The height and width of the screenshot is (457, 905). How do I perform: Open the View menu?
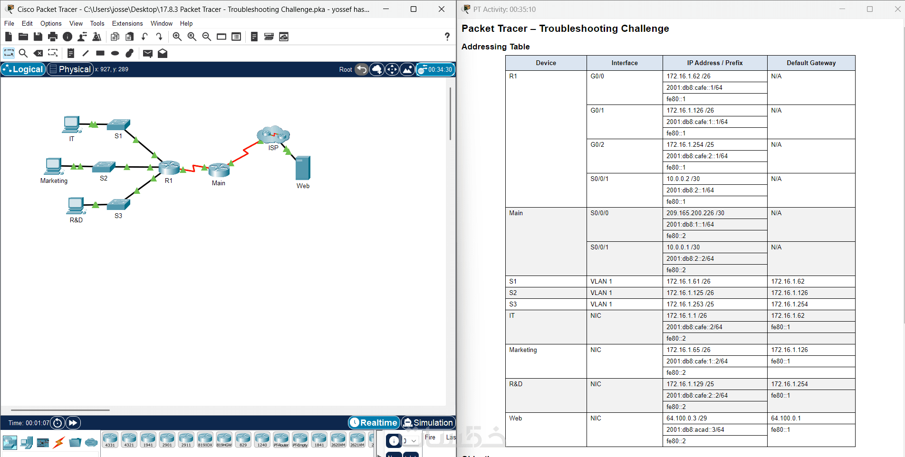click(x=76, y=23)
